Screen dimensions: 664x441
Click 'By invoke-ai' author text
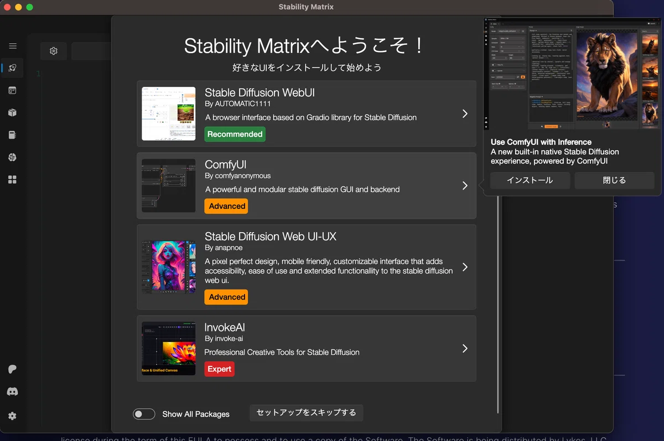224,339
